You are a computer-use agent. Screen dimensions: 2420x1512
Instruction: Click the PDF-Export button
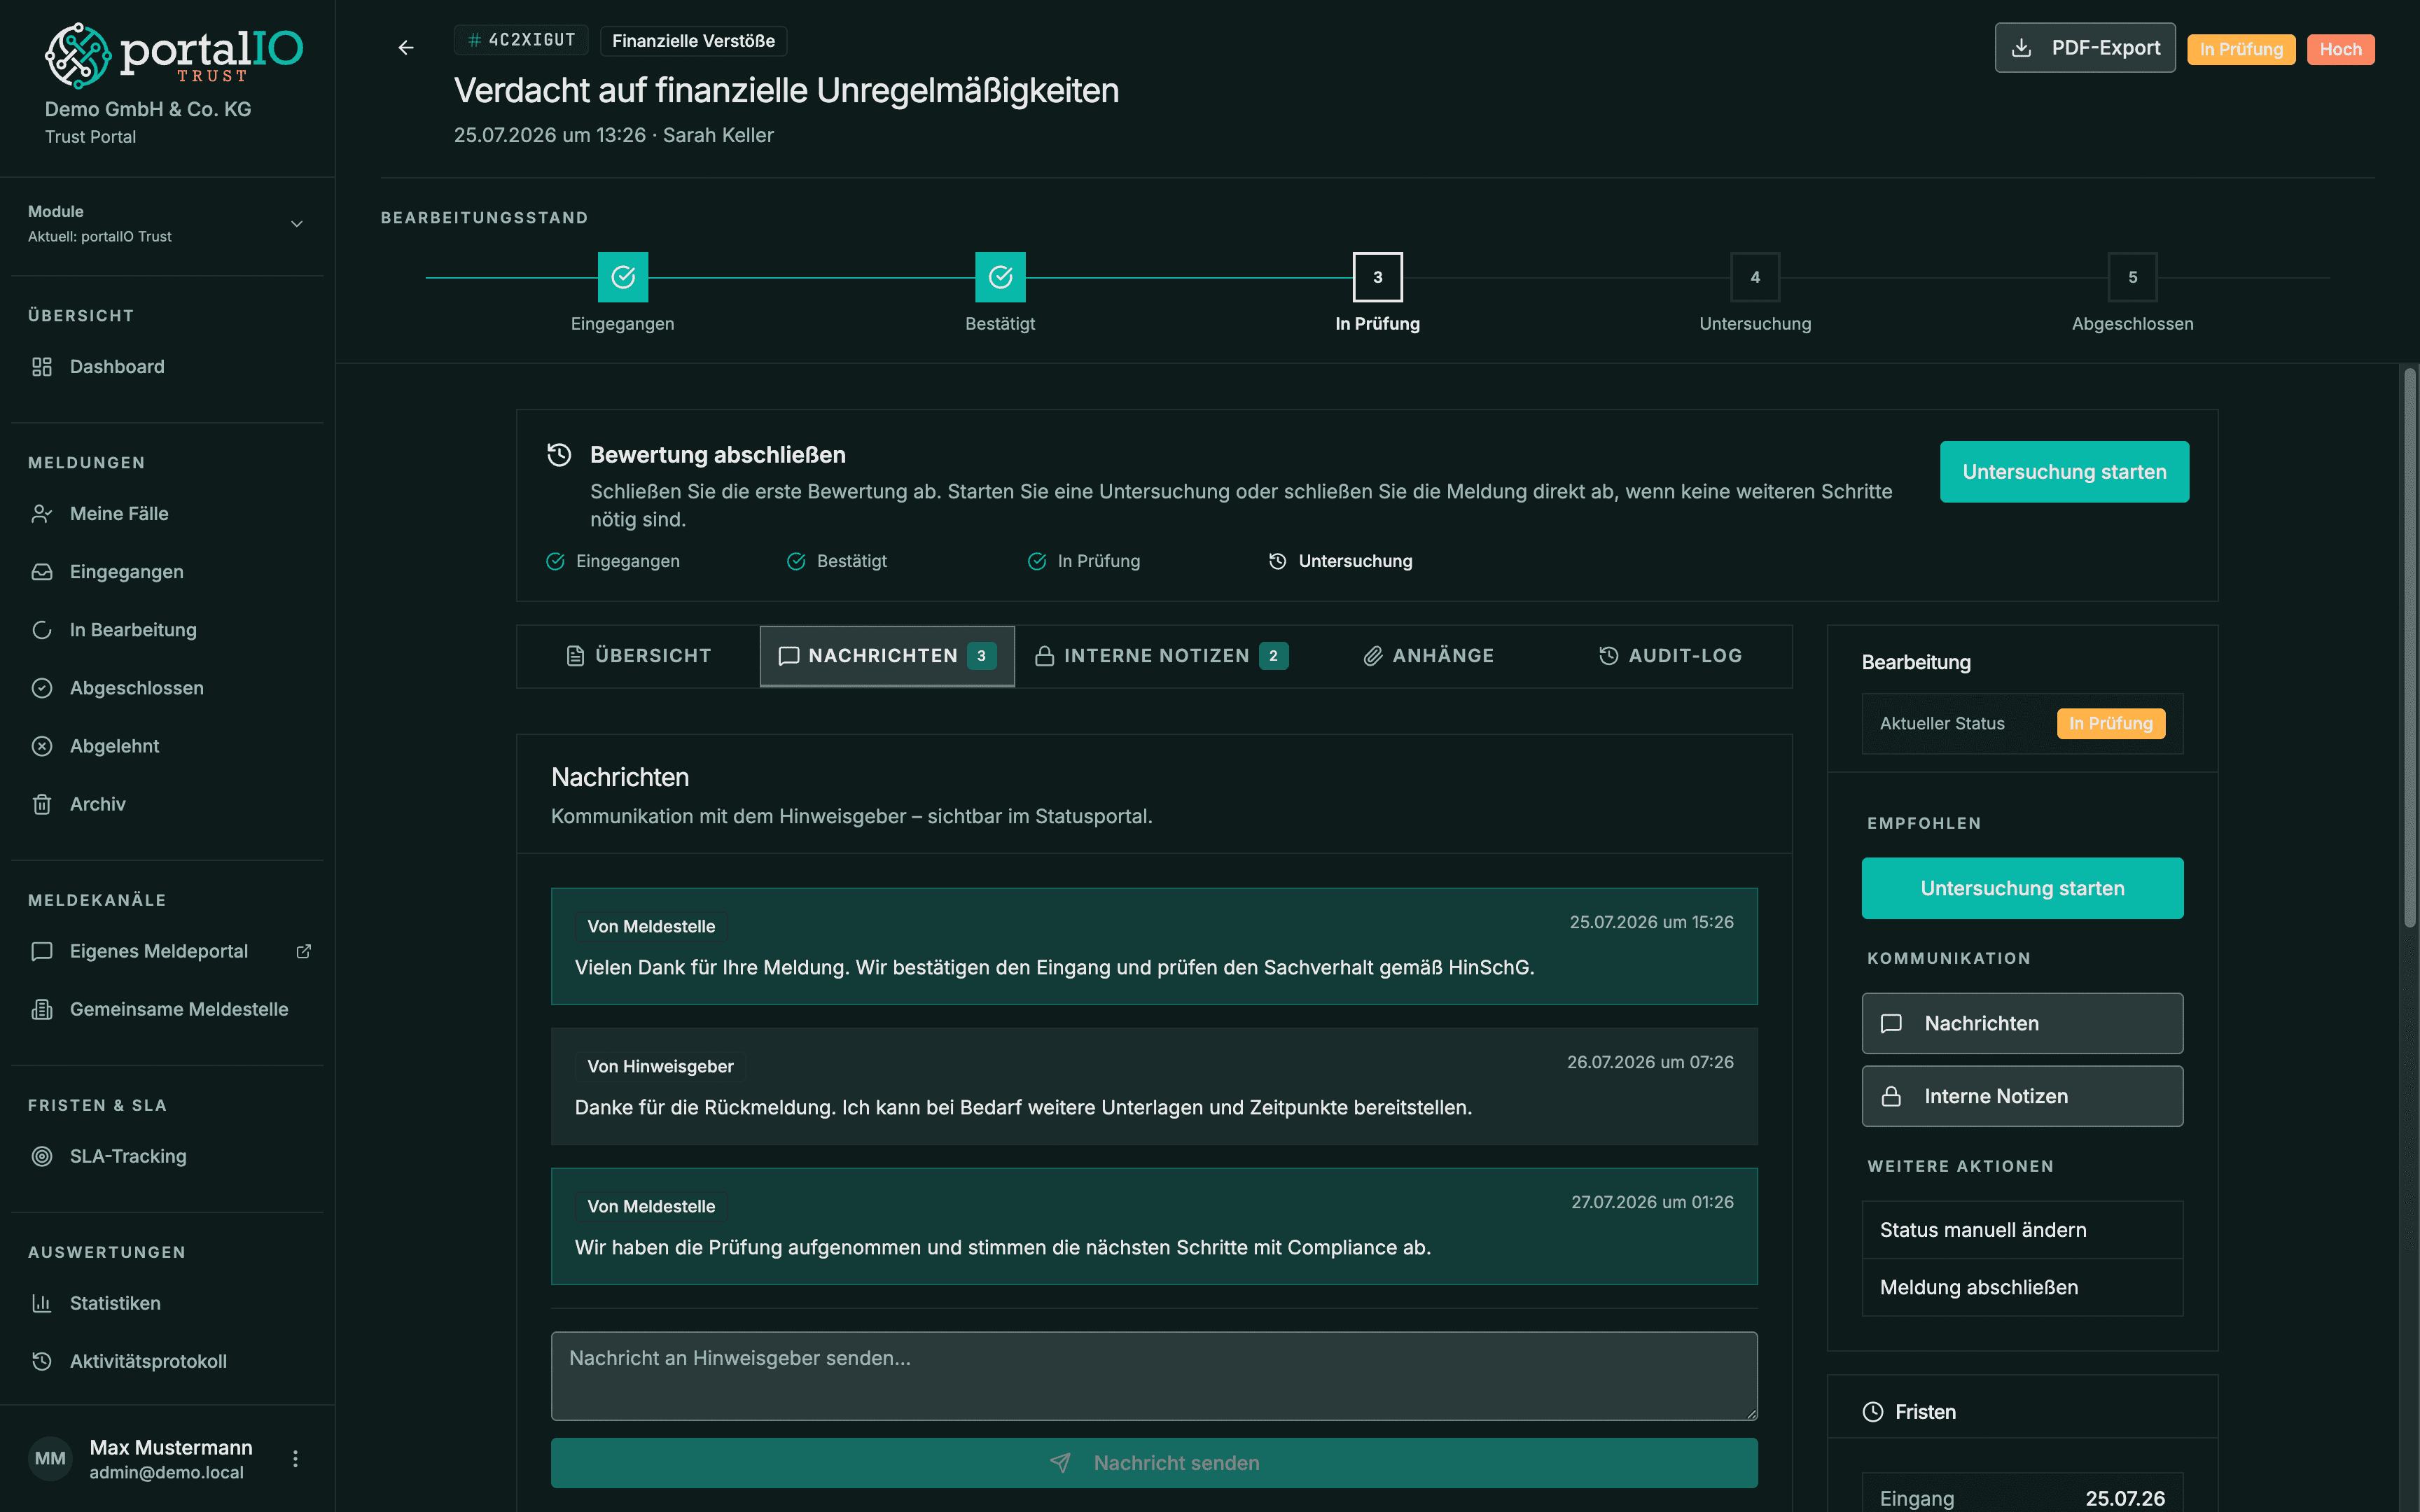click(2084, 48)
